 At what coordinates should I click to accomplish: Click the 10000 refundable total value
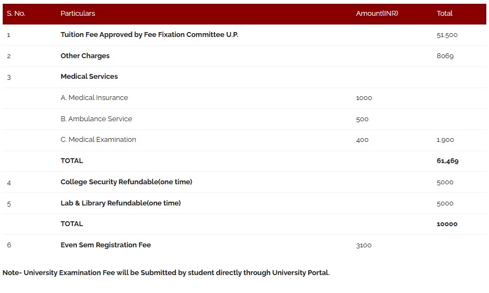447,224
